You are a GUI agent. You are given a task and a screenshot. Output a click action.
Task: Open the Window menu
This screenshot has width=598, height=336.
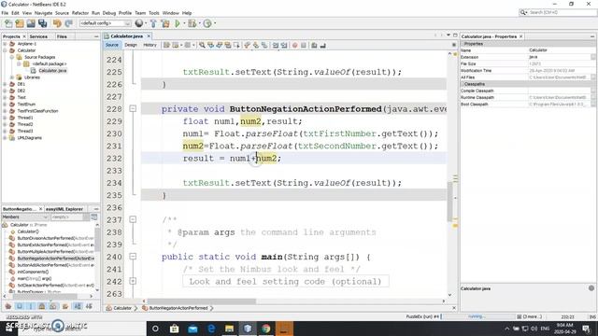point(170,13)
